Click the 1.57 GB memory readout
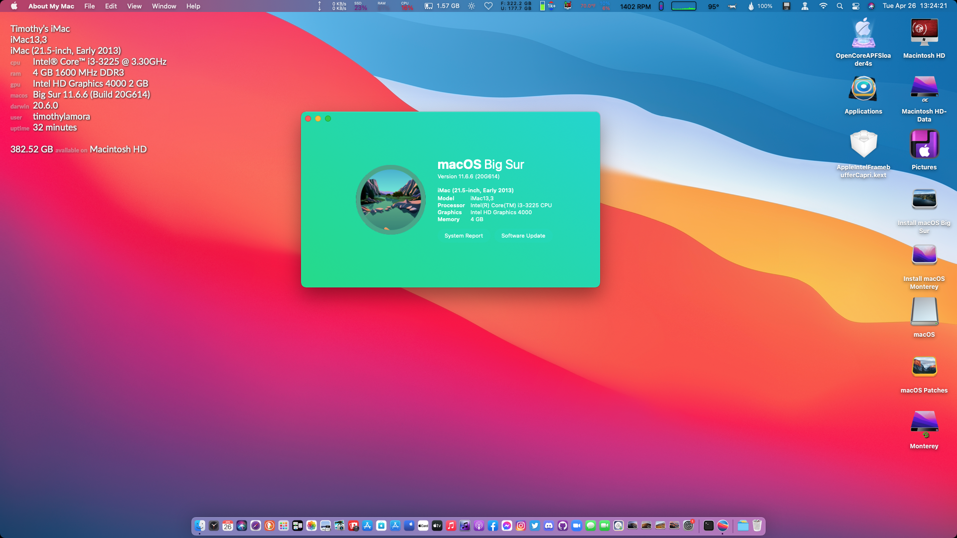 442,6
